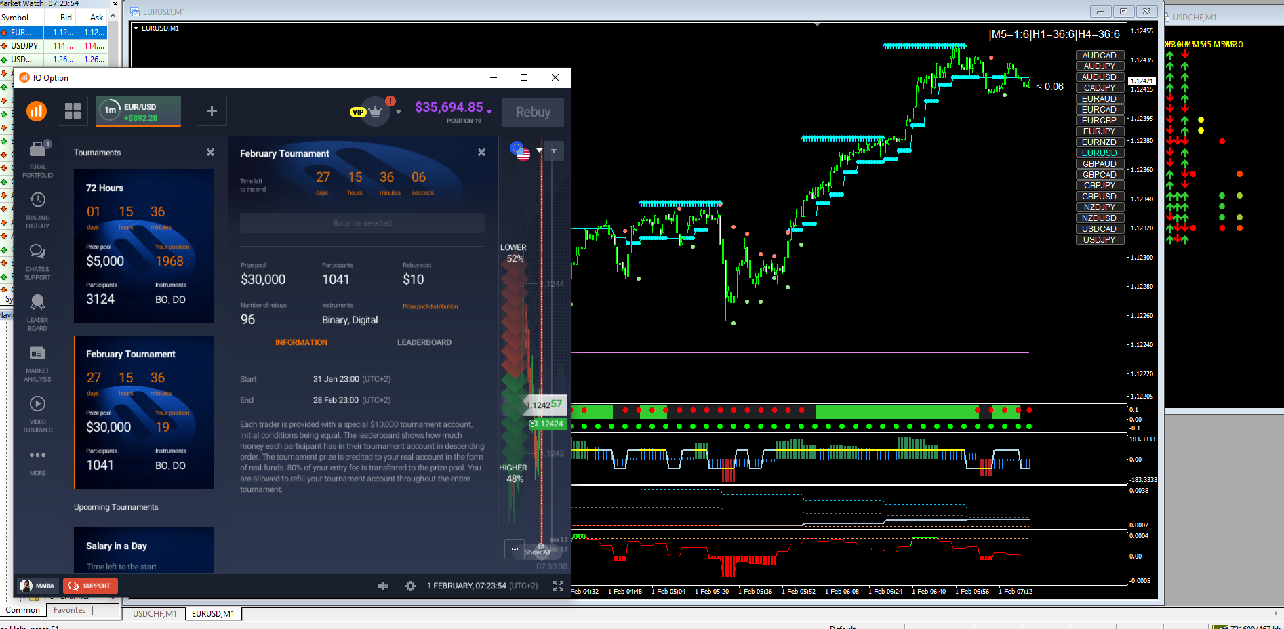Click the AUDCAD symbol button

point(1099,56)
